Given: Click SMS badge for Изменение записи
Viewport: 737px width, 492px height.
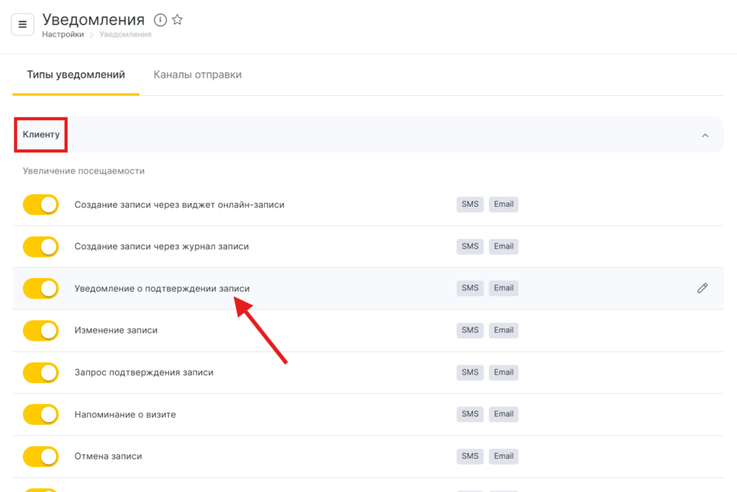Looking at the screenshot, I should click(x=470, y=330).
